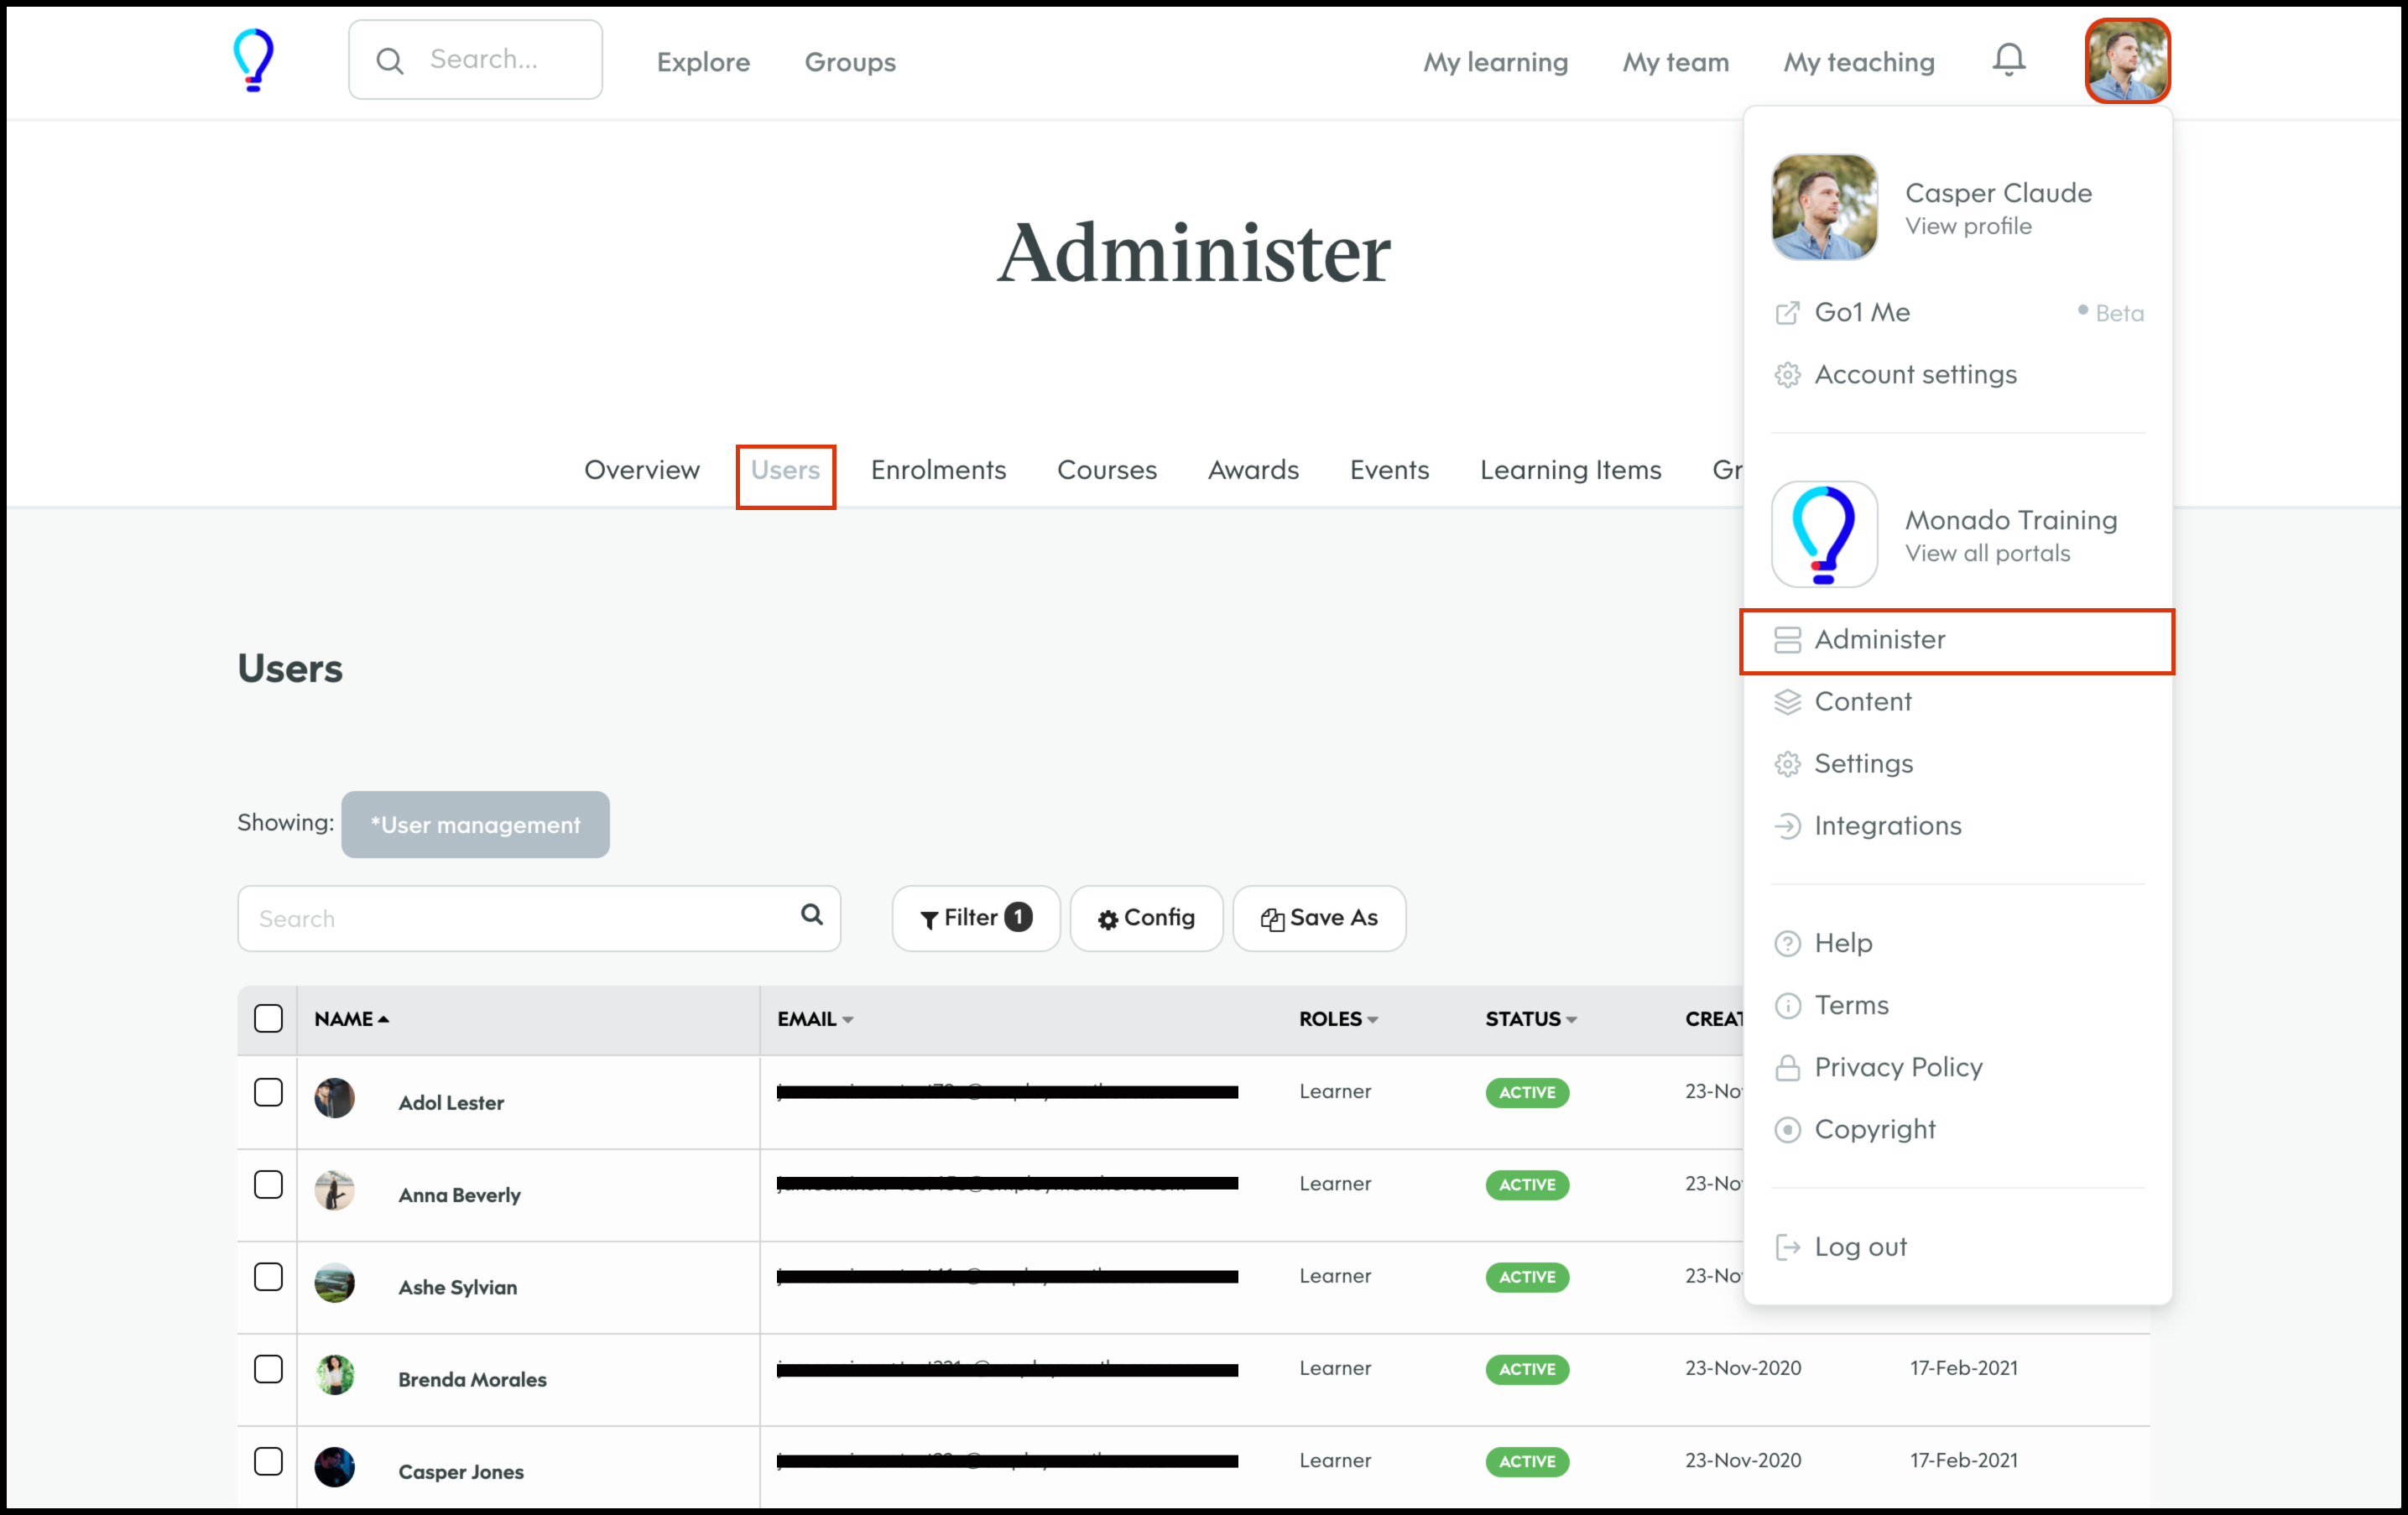Click the magnifier icon in users search
The height and width of the screenshot is (1515, 2408).
tap(811, 915)
